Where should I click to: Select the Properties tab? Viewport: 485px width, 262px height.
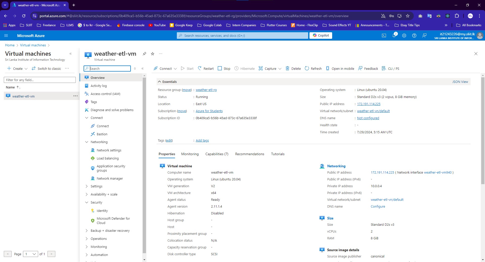point(167,154)
